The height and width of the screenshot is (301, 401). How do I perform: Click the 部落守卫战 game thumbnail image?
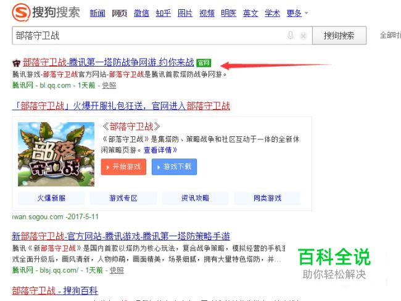(x=56, y=154)
